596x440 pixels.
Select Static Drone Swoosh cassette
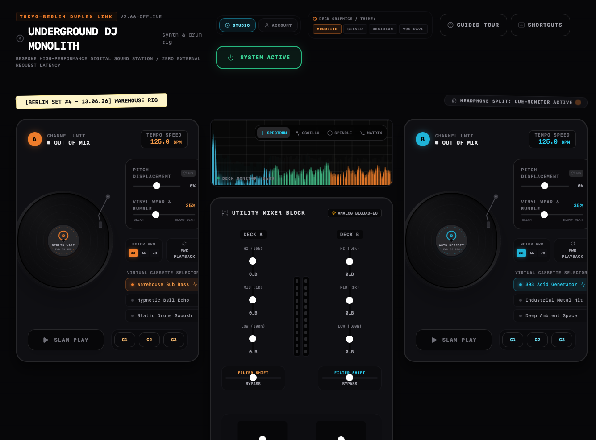pos(163,316)
